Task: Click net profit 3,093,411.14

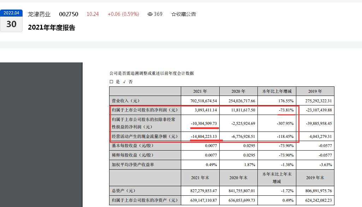Action: pos(206,110)
